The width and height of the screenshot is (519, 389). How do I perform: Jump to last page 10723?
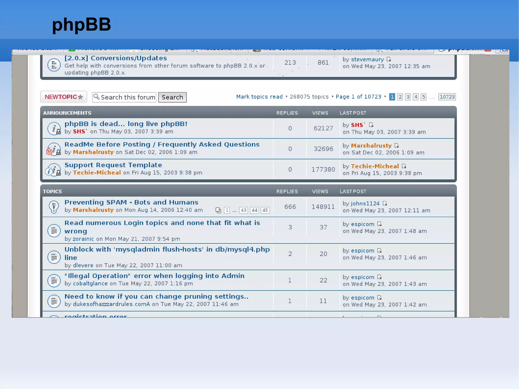pyautogui.click(x=447, y=97)
